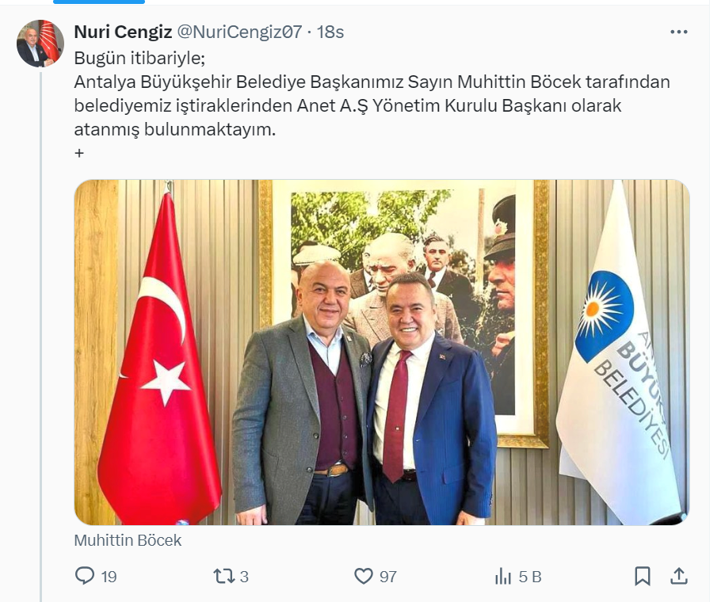Open Nuri Cengiz profile avatar
721x602 pixels.
coord(40,44)
